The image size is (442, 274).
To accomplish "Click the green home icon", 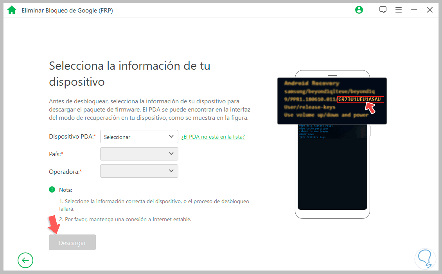I will (11, 9).
